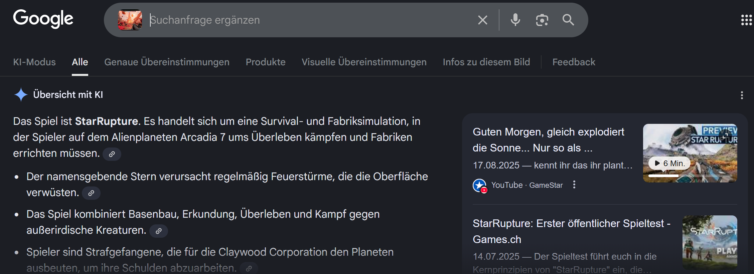Open source link after 'errichten müssen'

click(x=112, y=154)
